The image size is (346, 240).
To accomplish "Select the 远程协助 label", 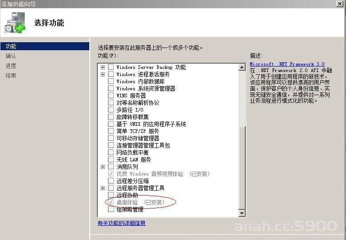I will tap(127, 195).
